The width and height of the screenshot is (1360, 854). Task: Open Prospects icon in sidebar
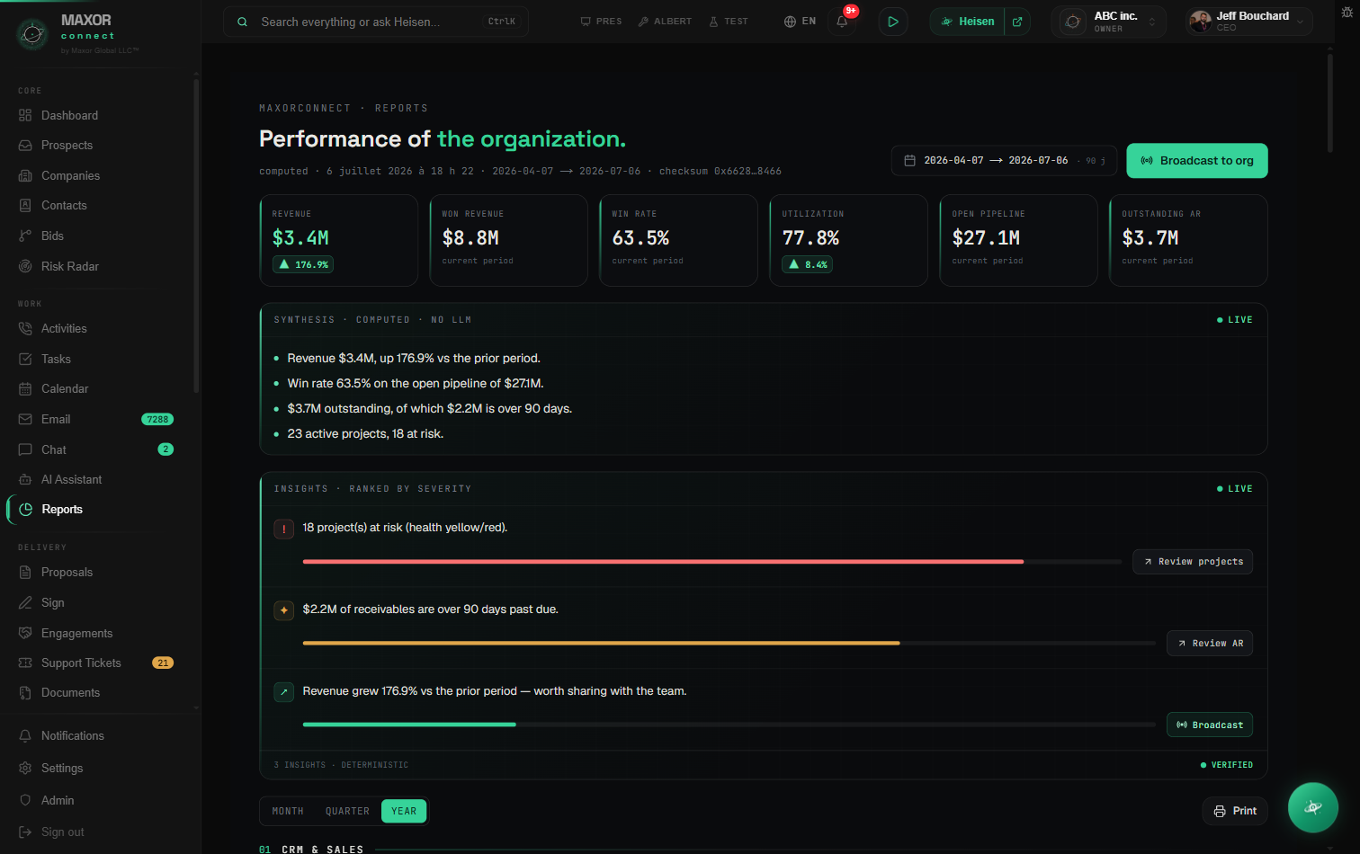click(x=25, y=146)
